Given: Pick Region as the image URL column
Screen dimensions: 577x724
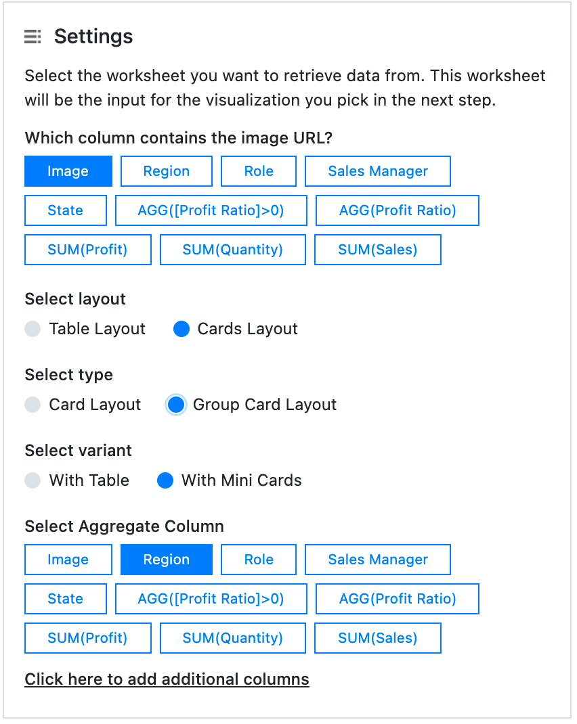Looking at the screenshot, I should [166, 171].
